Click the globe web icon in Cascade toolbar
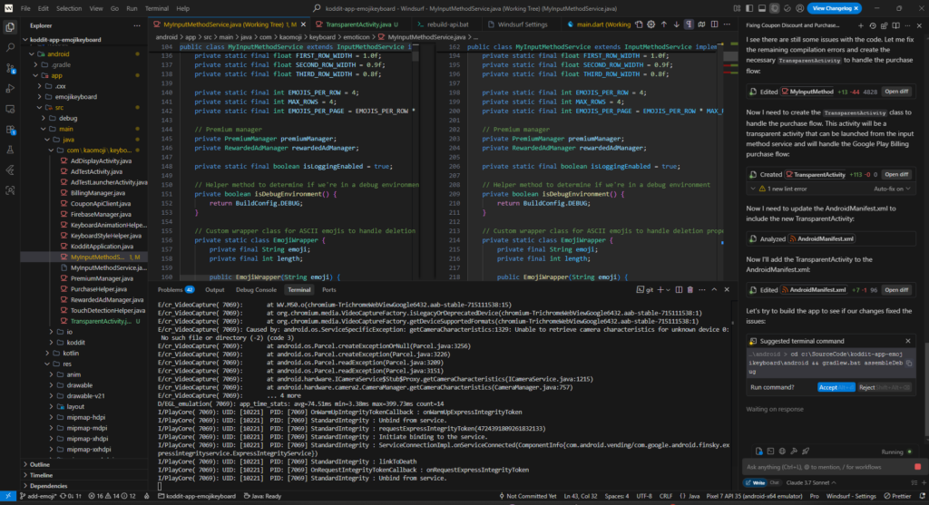Screen dimensions: 929x505 (782, 452)
